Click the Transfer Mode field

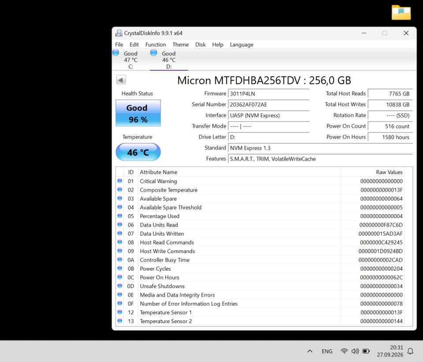(x=268, y=126)
